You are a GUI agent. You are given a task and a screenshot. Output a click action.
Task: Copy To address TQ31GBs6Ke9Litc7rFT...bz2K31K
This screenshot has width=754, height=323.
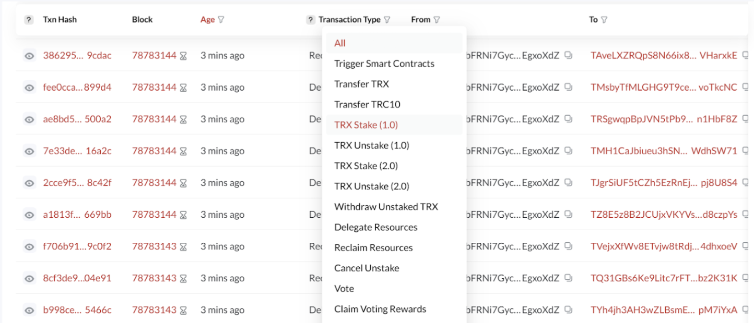(746, 278)
